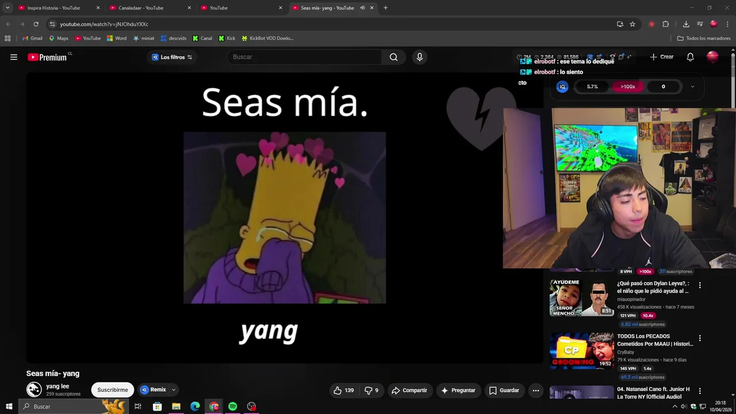Screen dimensions: 736x414
Task: Open Word bookmark
Action: click(x=117, y=39)
